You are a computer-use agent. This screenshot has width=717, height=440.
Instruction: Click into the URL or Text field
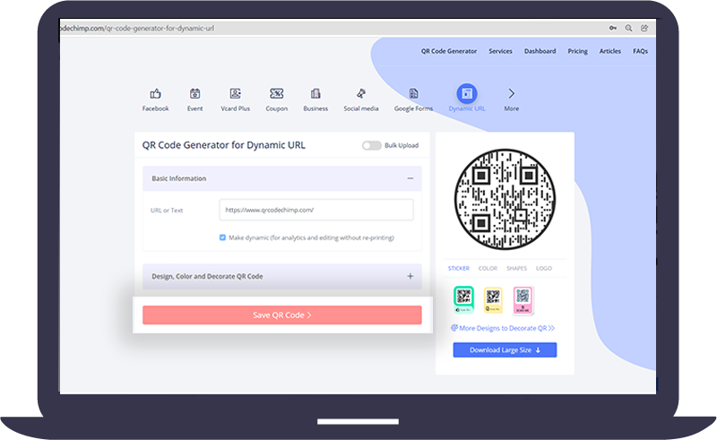(316, 210)
